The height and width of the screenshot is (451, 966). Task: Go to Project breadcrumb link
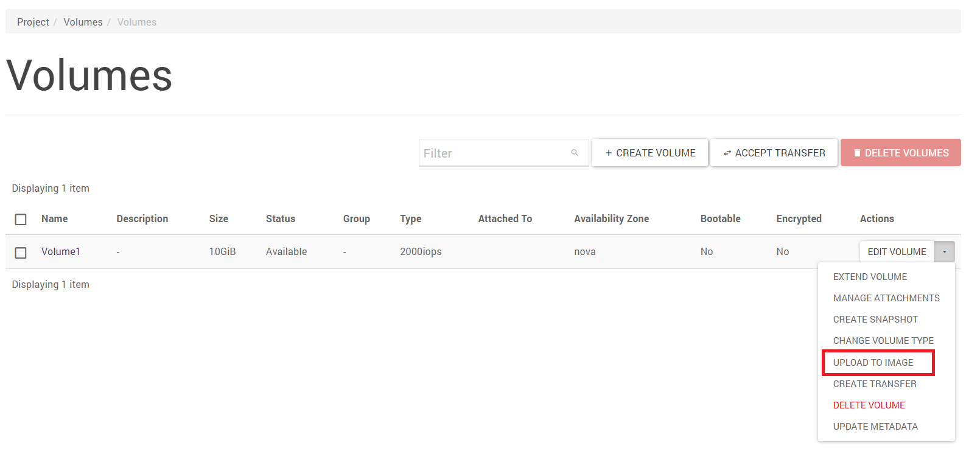[x=33, y=22]
